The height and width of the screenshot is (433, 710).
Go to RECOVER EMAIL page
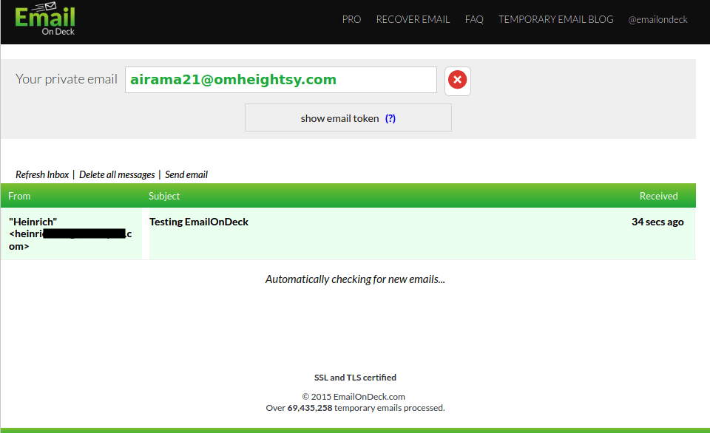(413, 19)
